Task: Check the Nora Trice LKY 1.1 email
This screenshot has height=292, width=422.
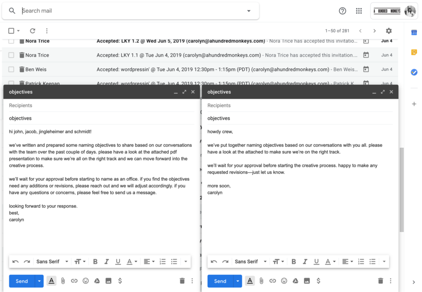Action: [11, 55]
